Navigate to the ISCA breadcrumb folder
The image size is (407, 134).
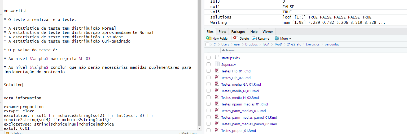266,44
